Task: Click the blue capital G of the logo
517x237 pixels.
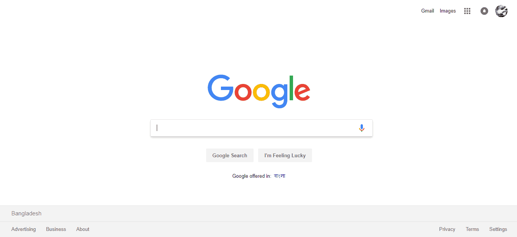Action: click(221, 88)
